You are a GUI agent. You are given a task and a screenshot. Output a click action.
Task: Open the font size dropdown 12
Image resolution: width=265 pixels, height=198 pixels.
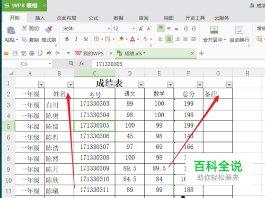(134, 29)
